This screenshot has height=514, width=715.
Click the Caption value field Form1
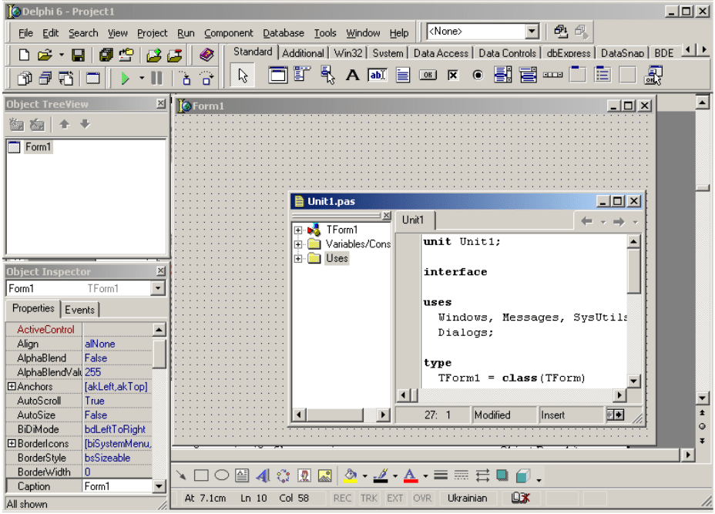(x=118, y=486)
